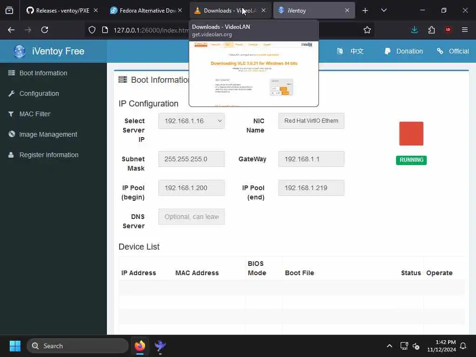Open the iVentoy app in taskbar
Viewport: 476px width, 357px height.
coord(160,346)
